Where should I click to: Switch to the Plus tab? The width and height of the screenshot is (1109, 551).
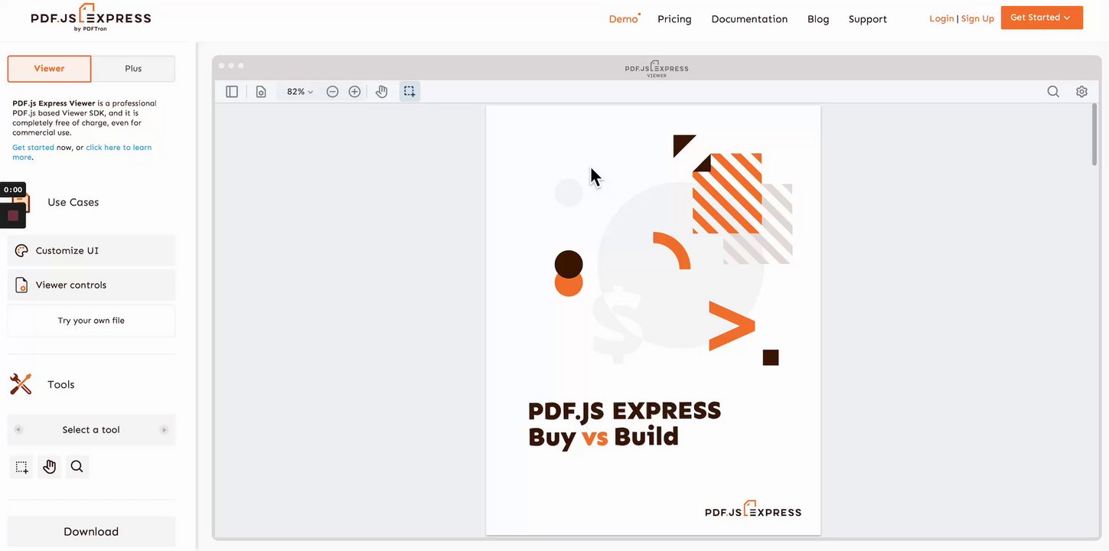[x=133, y=68]
